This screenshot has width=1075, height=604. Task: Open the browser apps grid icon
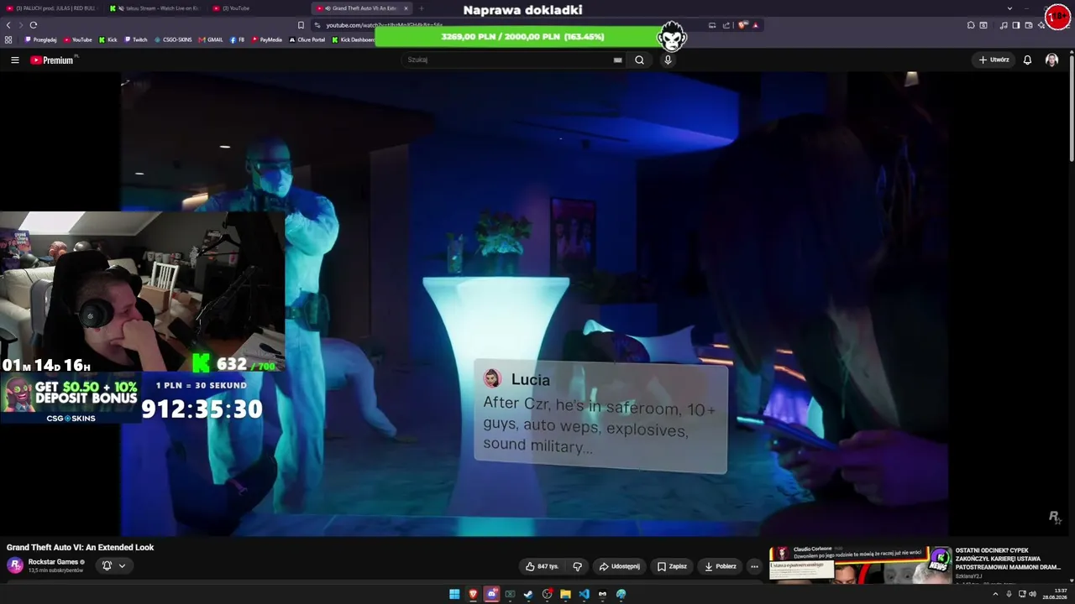(8, 39)
